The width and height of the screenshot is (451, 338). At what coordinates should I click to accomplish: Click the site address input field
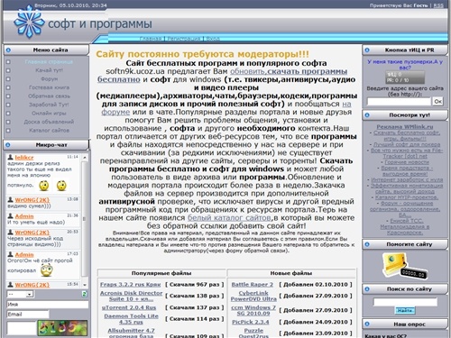[x=399, y=101]
